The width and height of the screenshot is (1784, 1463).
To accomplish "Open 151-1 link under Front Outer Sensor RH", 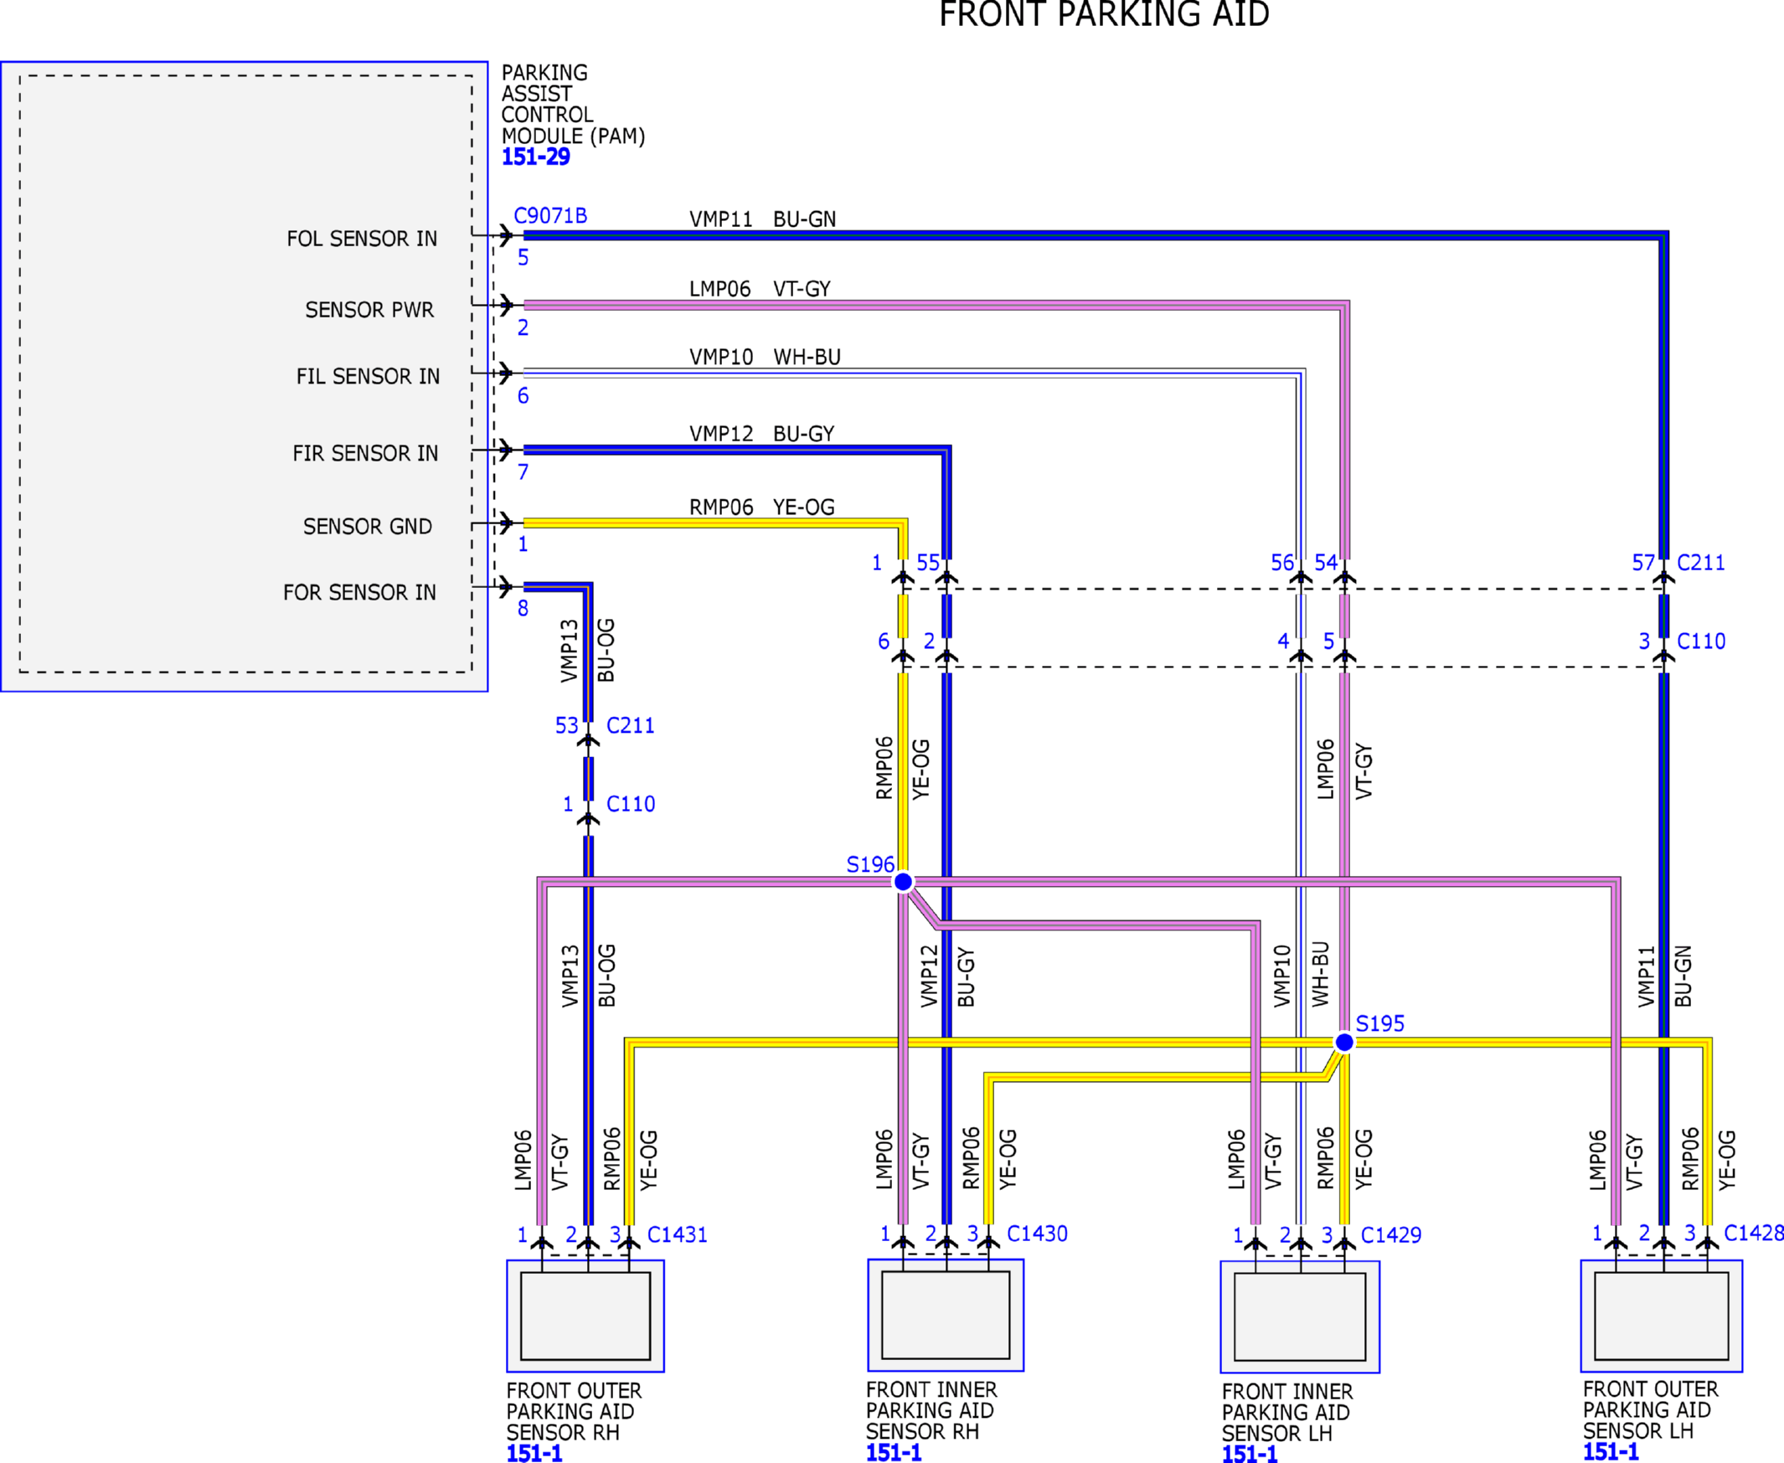I will click(534, 1453).
